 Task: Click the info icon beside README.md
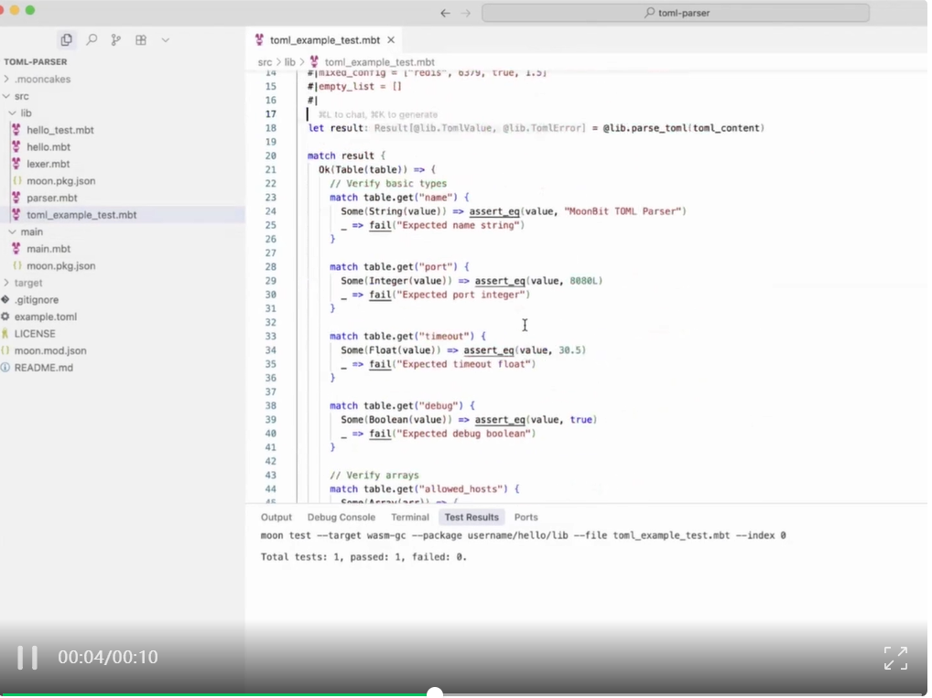[5, 367]
